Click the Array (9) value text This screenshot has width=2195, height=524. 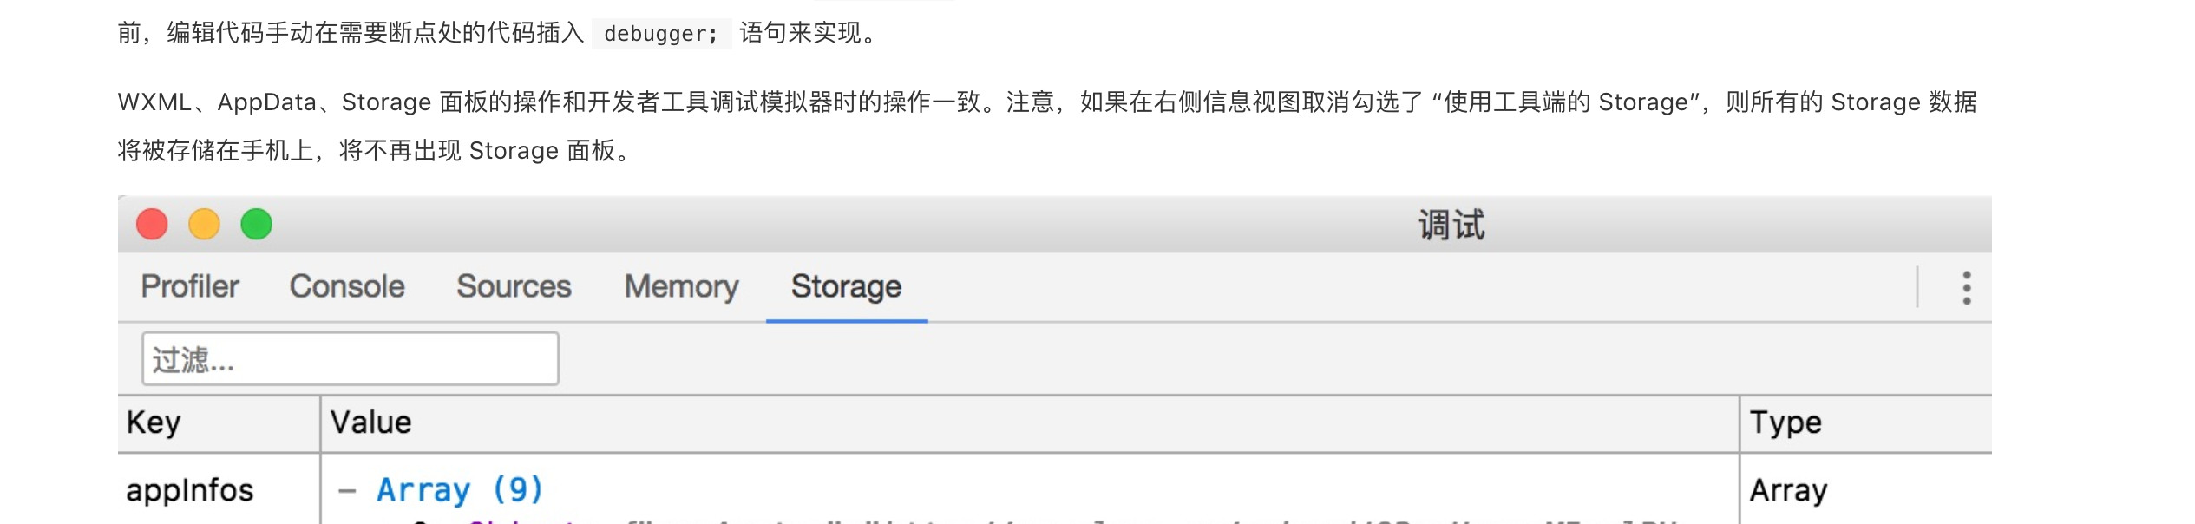click(x=460, y=490)
